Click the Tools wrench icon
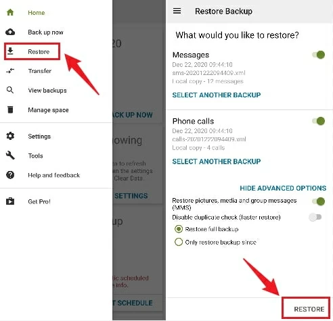 pyautogui.click(x=10, y=155)
